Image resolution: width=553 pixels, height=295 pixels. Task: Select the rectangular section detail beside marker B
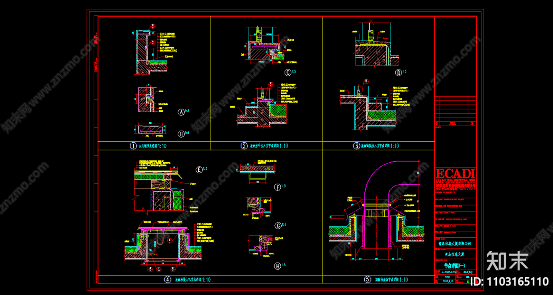[150, 129]
